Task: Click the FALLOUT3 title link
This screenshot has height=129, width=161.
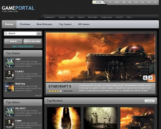Action: (20, 108)
